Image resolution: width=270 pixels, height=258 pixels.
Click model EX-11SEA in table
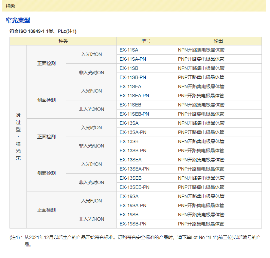pos(130,86)
